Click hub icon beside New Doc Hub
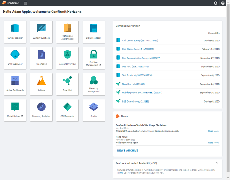 point(118,84)
